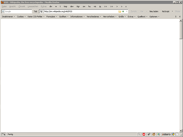Click the Fertig status text
Screen dimensions: 183x137
click(x=10, y=135)
